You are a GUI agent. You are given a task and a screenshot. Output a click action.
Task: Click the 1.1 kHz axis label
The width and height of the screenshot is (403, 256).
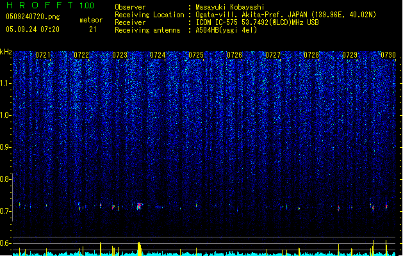pyautogui.click(x=6, y=83)
